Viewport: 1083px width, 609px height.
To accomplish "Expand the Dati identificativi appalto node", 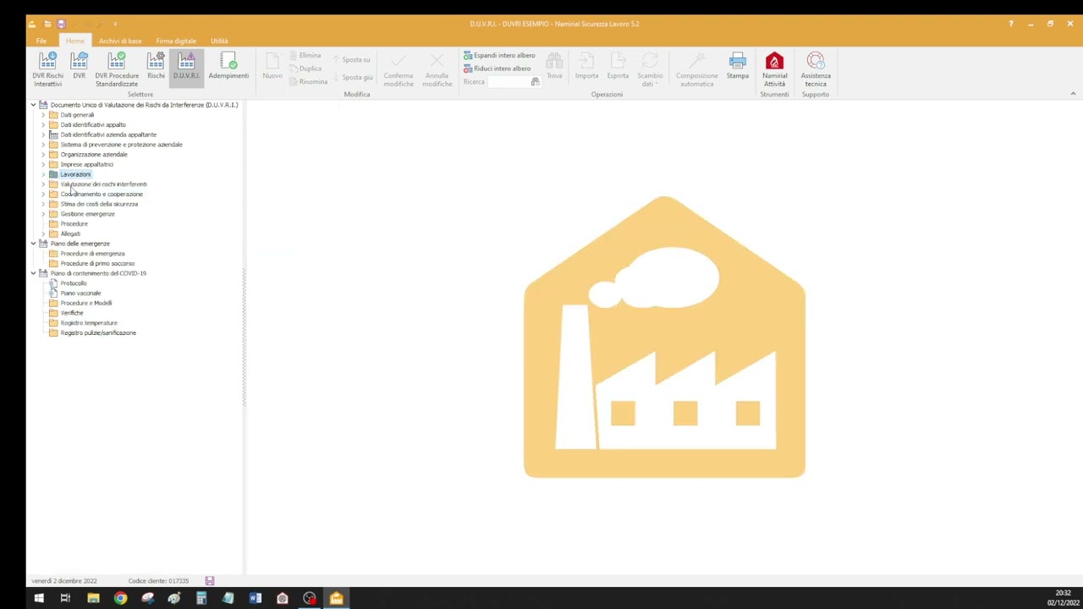I will [43, 125].
